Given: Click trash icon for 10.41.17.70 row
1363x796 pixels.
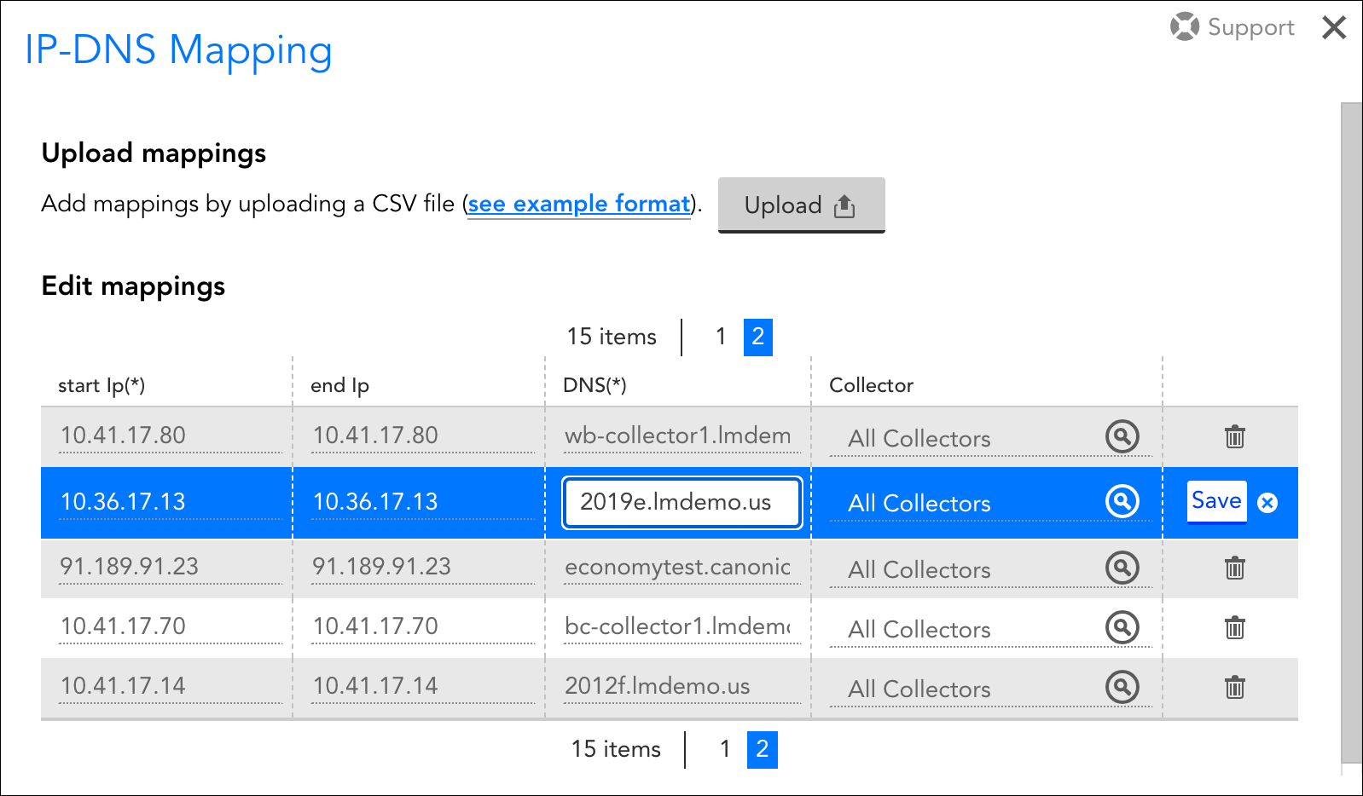Looking at the screenshot, I should point(1234,628).
